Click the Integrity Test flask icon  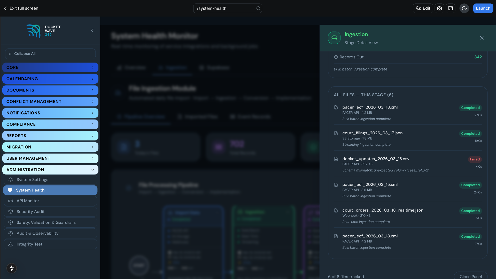point(11,244)
